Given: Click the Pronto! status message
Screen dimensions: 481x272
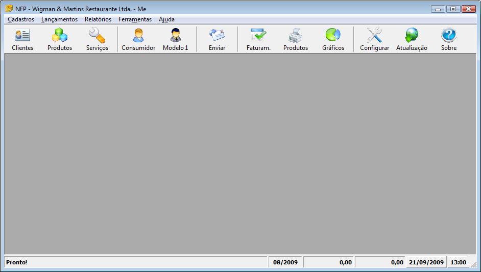Looking at the screenshot, I should coord(16,262).
